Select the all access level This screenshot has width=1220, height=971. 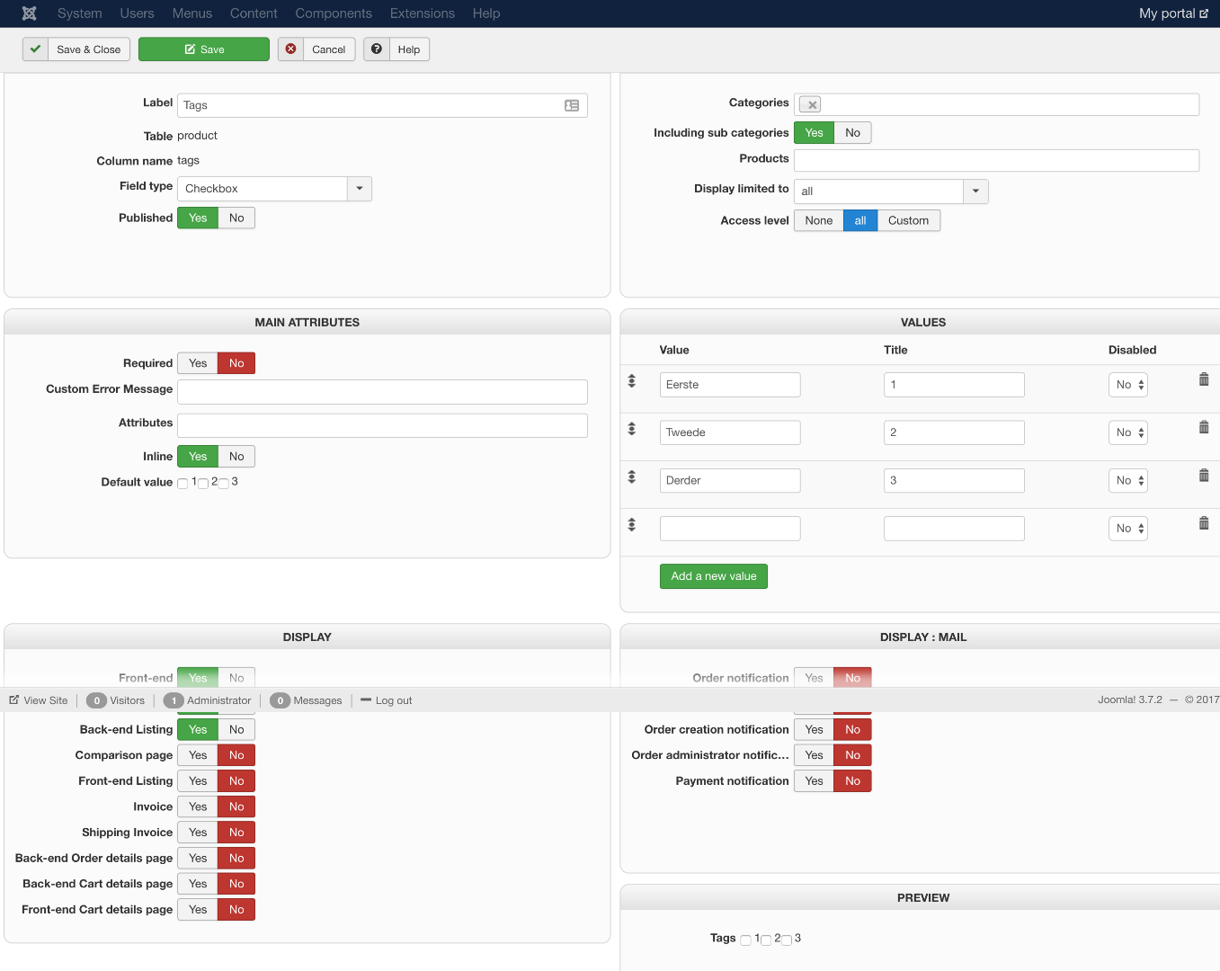(x=860, y=220)
